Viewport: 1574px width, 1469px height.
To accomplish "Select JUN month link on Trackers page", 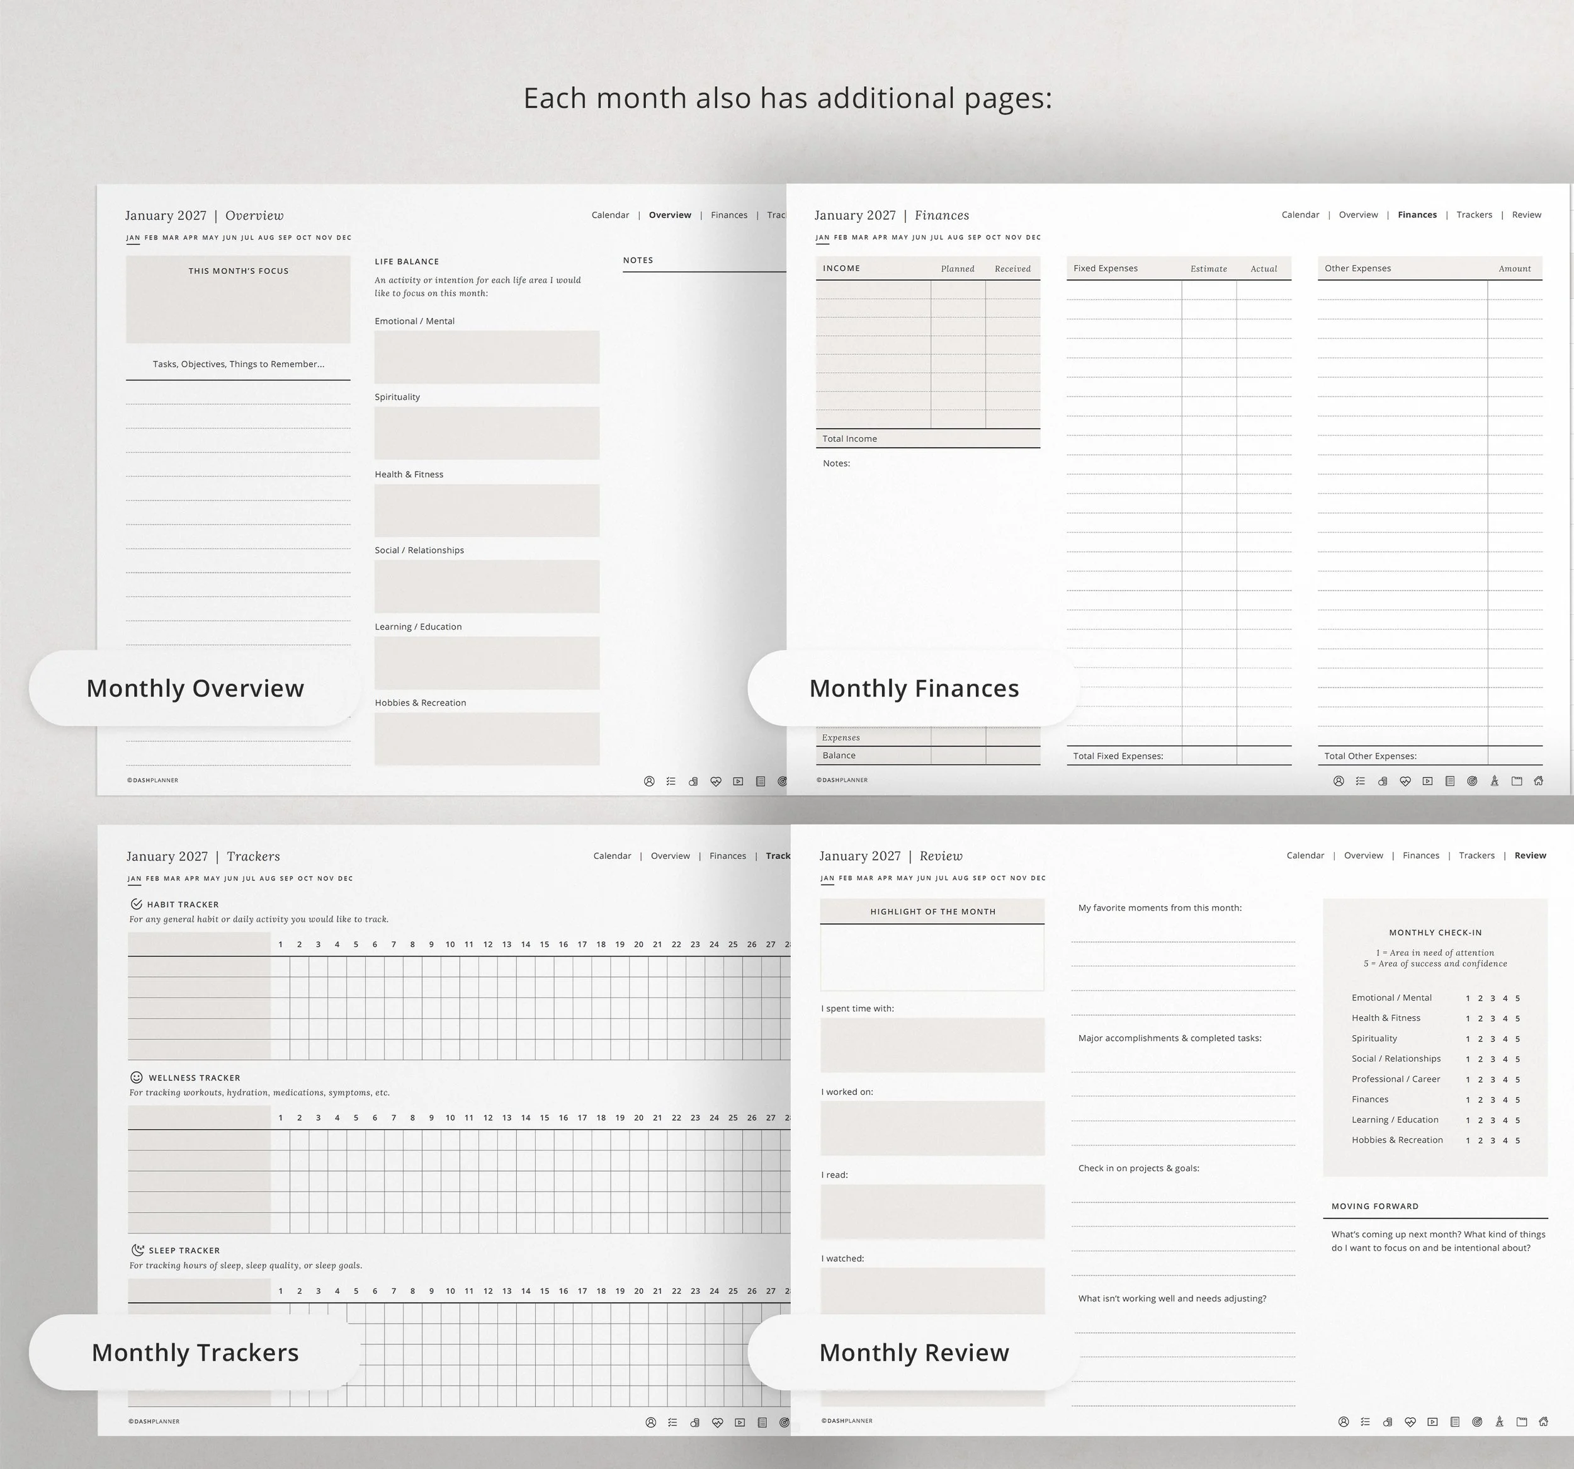I will click(231, 878).
